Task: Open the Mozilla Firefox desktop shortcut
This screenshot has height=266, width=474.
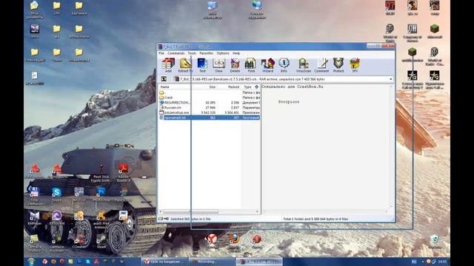Action: pos(234,243)
